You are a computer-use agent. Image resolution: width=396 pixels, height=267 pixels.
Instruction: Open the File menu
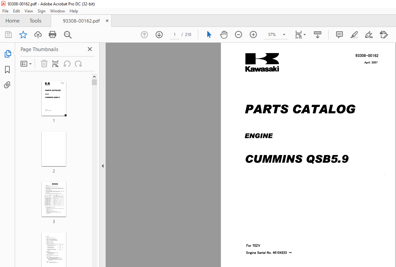coord(5,11)
